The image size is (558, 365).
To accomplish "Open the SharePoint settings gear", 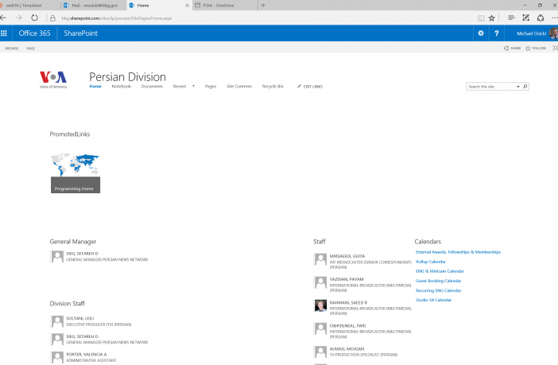I will [481, 33].
